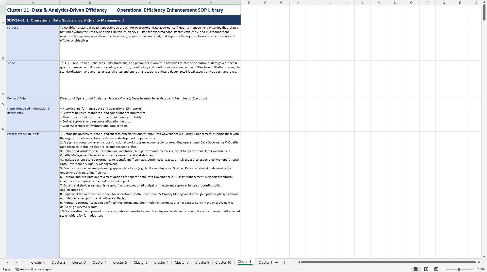Select column E header
Viewport: 487px width, 272px height.
point(249,3)
